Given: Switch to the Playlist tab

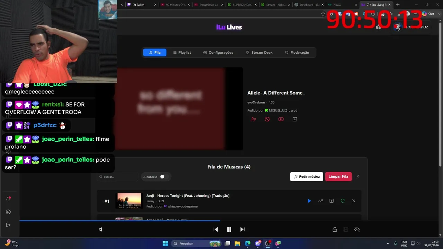Looking at the screenshot, I should click(x=182, y=53).
